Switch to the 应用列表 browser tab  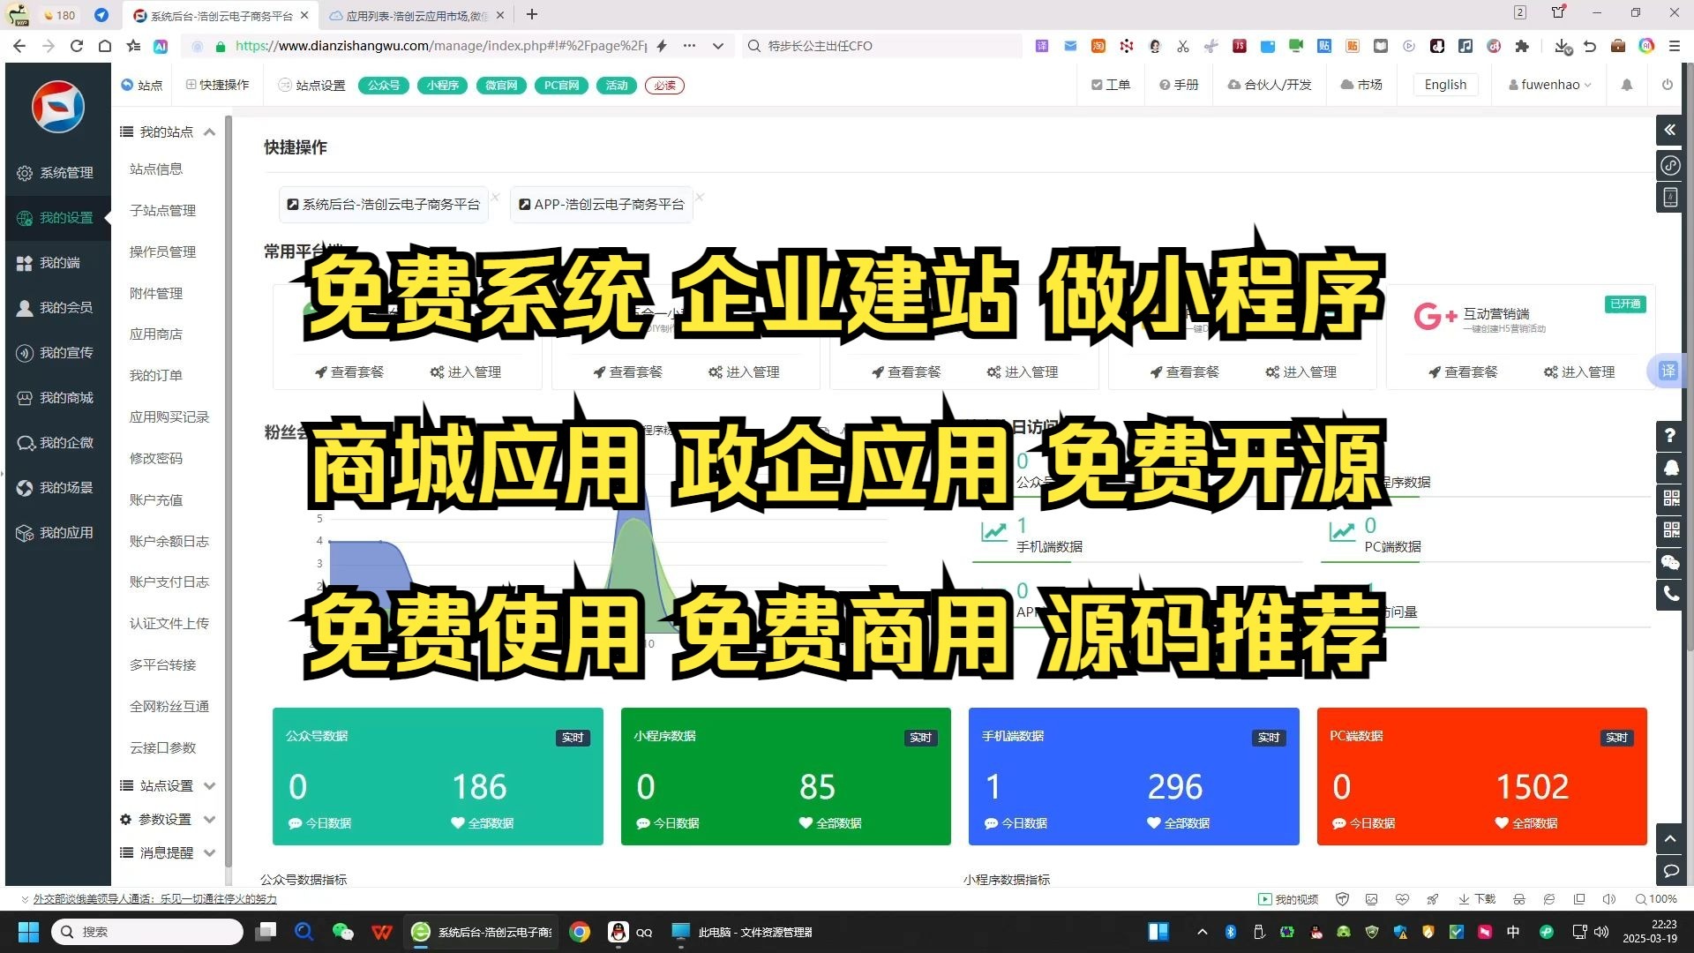point(416,16)
